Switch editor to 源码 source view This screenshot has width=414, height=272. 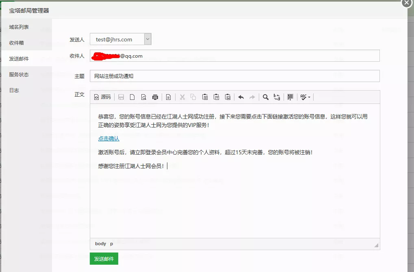102,97
